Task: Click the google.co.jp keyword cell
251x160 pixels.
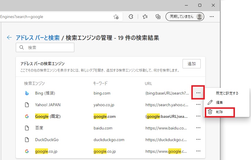Action: click(104, 151)
